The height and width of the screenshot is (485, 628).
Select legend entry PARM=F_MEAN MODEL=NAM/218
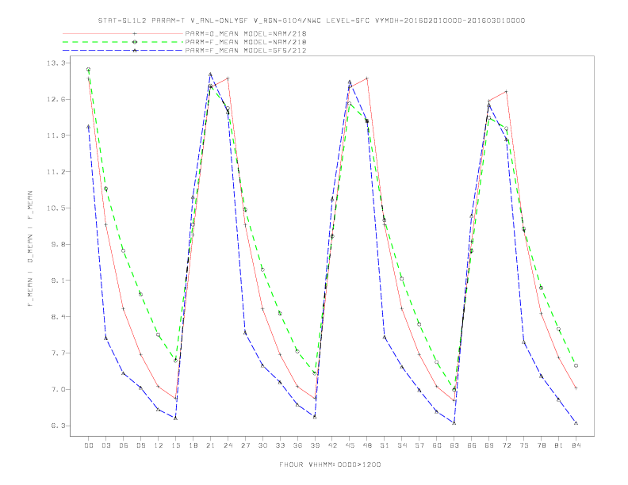(246, 42)
